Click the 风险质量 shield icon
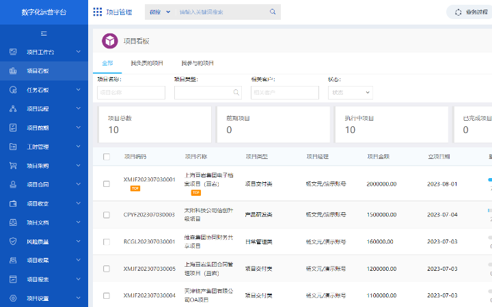 pos(13,242)
